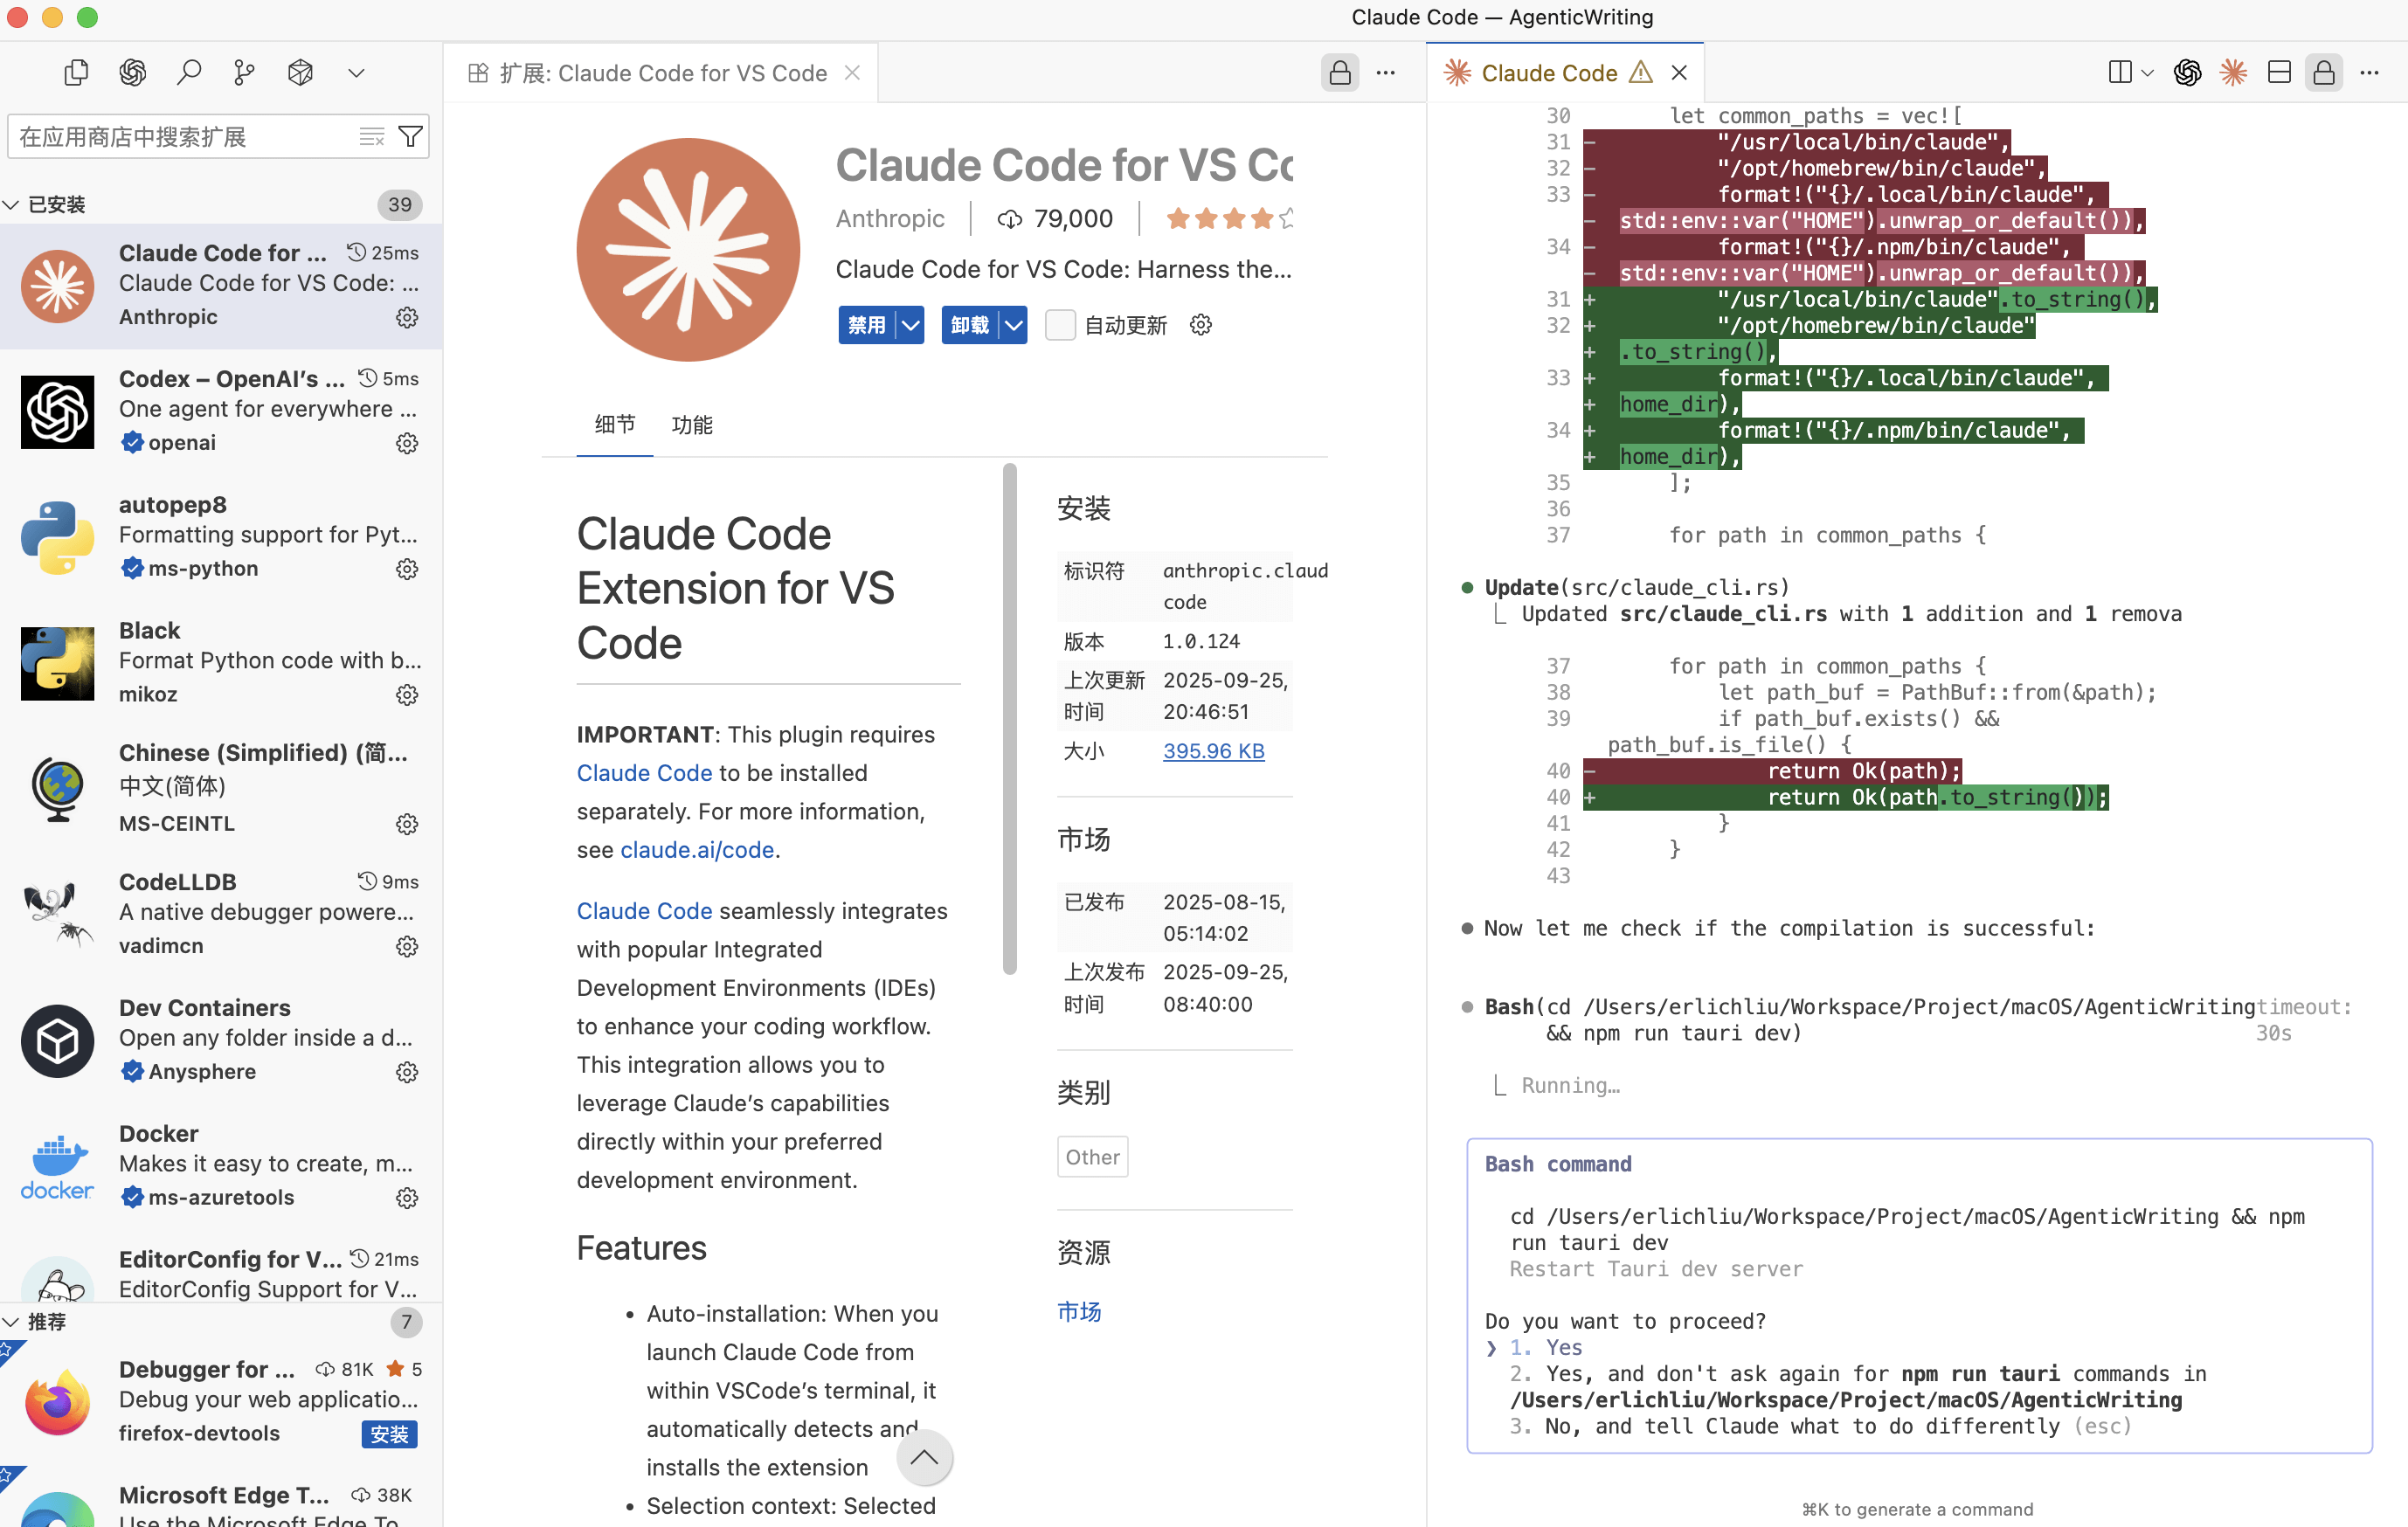Image resolution: width=2408 pixels, height=1527 pixels.
Task: Open the Source Control branch icon
Action: click(244, 73)
